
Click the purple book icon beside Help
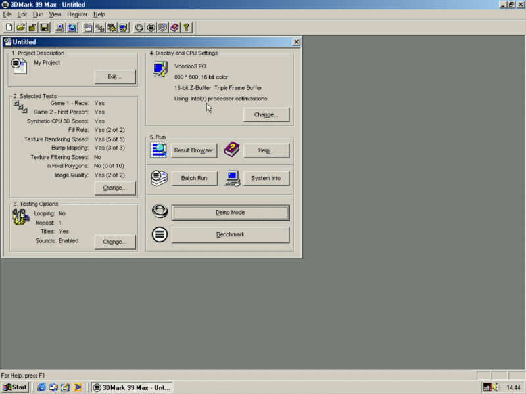coord(231,149)
